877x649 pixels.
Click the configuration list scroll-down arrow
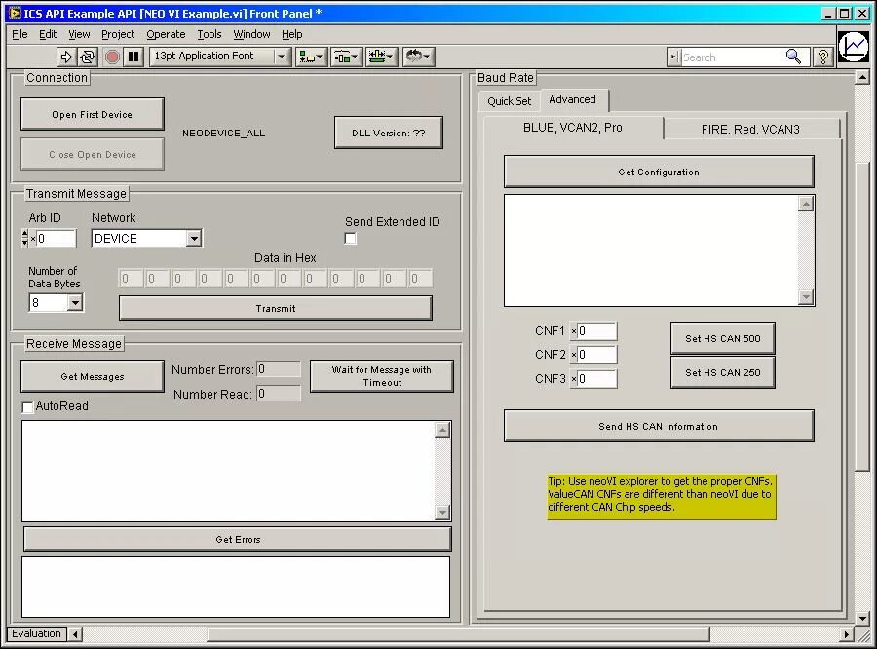806,297
